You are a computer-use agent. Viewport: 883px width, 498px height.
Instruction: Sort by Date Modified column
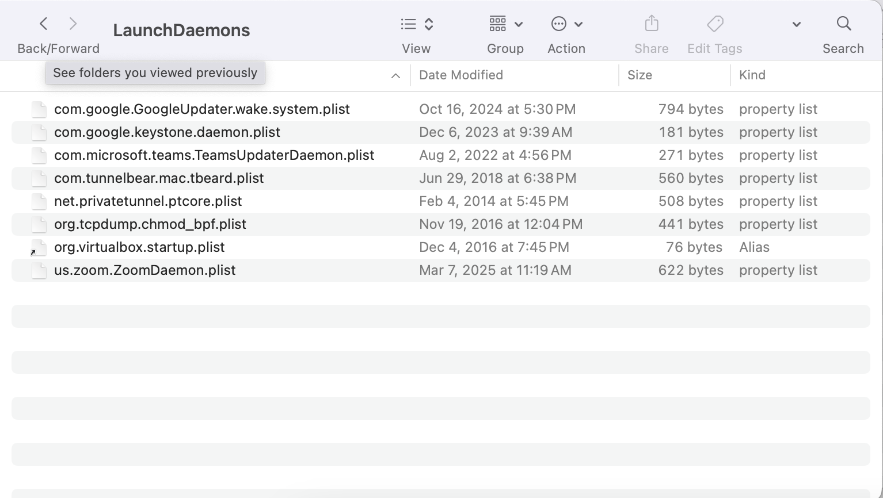coord(461,75)
